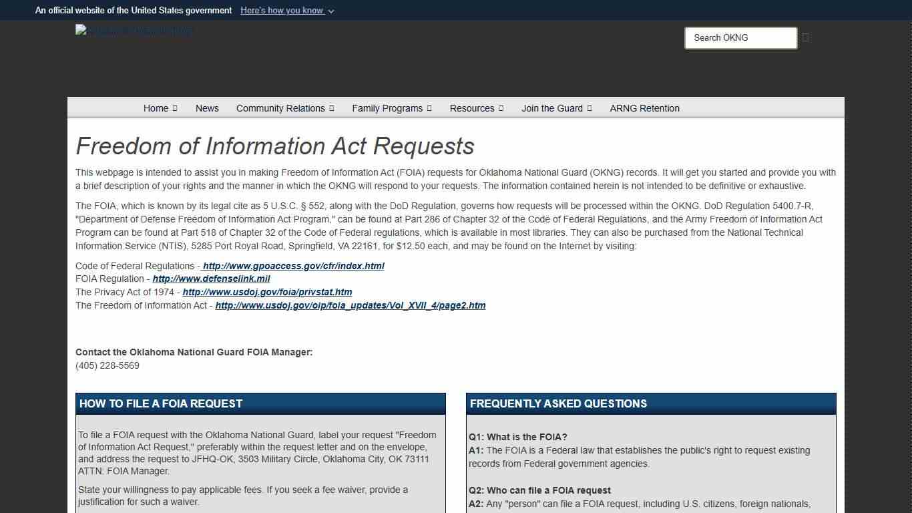Open the Freedom of Information Act usdoj link
Viewport: 912px width, 513px height.
pos(350,305)
